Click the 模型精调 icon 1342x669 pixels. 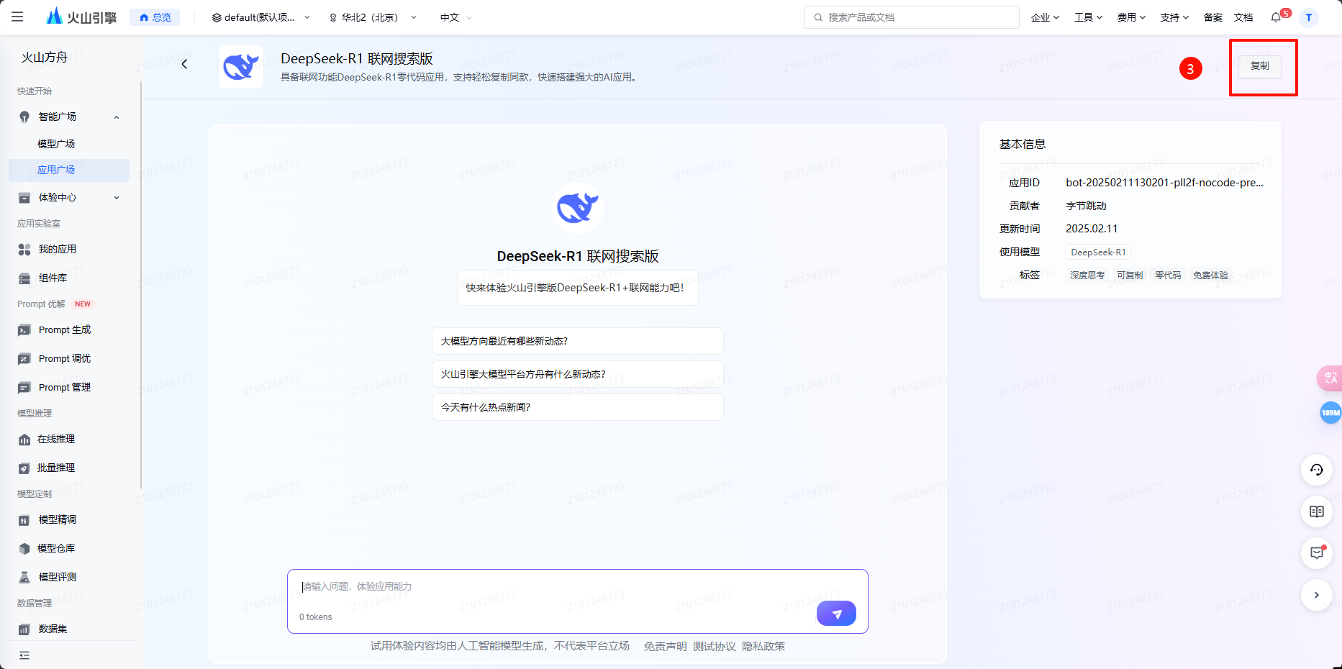pos(24,519)
